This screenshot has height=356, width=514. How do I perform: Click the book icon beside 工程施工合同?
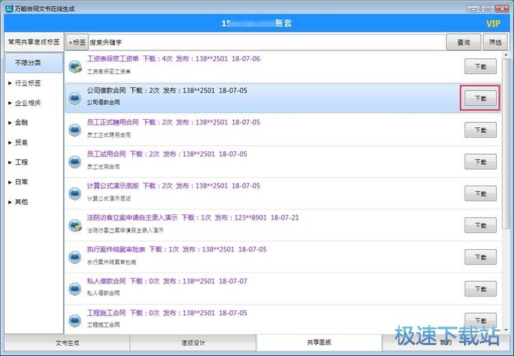click(75, 320)
